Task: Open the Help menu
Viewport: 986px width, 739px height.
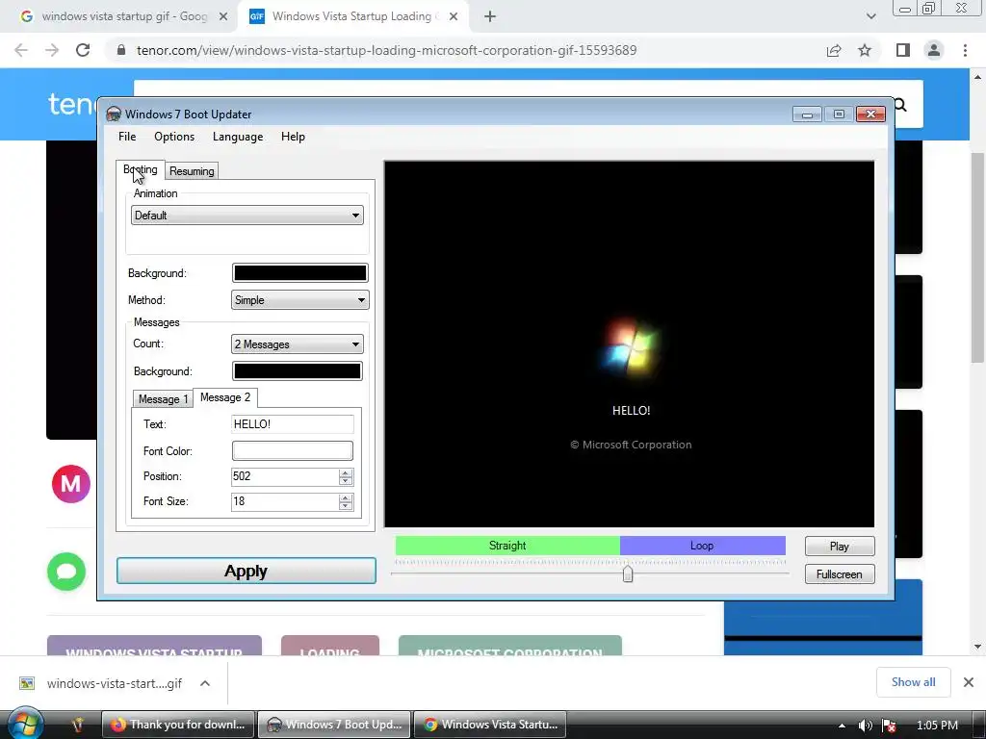Action: [x=293, y=137]
